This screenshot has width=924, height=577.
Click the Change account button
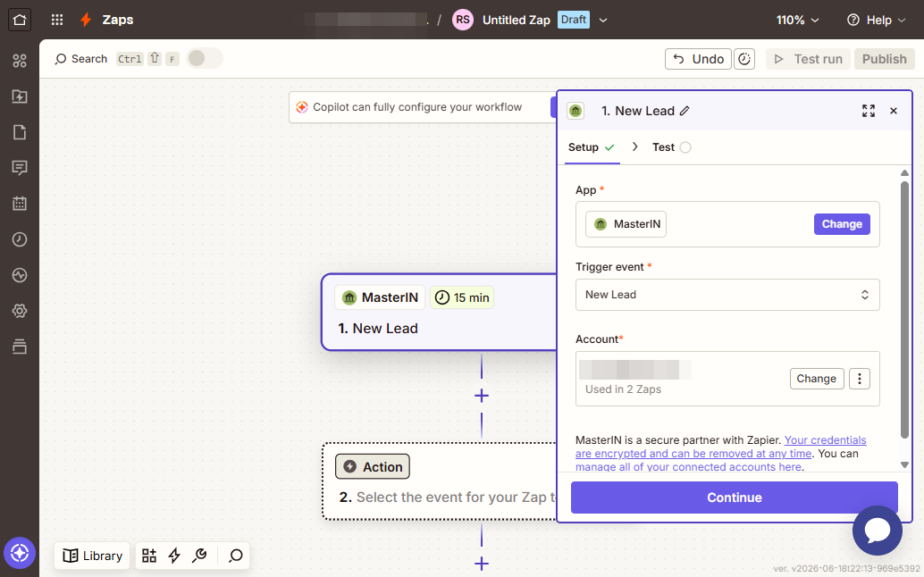coord(816,379)
